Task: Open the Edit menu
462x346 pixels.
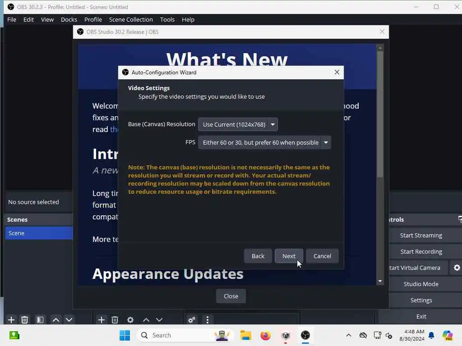Action: pyautogui.click(x=28, y=19)
